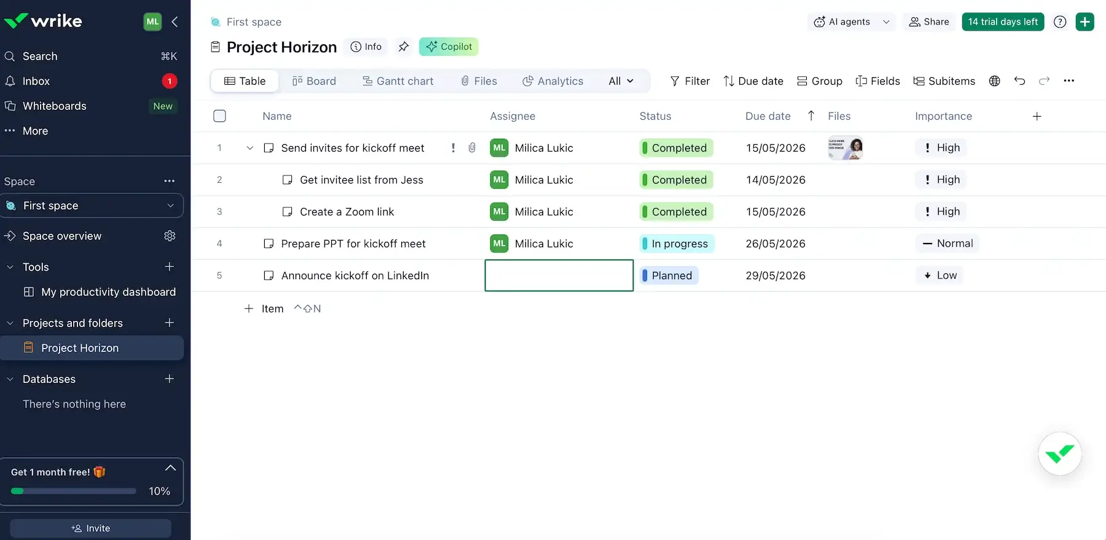The width and height of the screenshot is (1106, 540).
Task: Undo the last action
Action: (x=1019, y=81)
